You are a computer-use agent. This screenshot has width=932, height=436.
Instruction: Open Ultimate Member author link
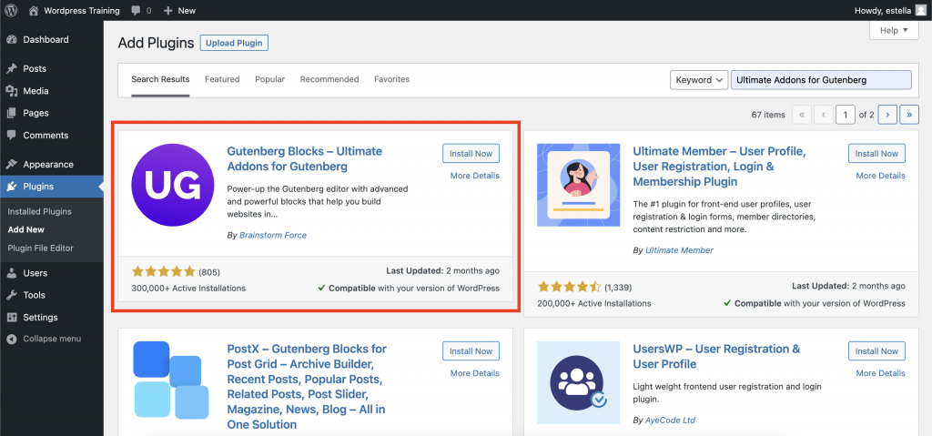[x=679, y=250]
